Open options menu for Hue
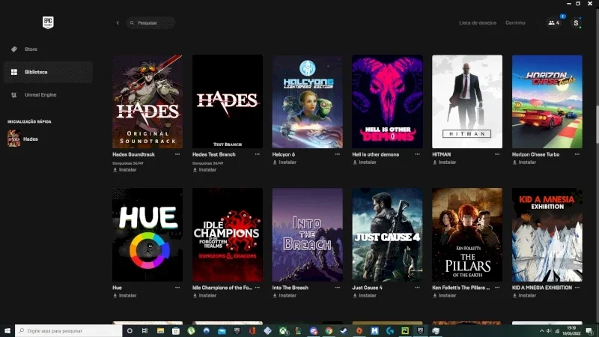Image resolution: width=599 pixels, height=337 pixels. coord(177,288)
